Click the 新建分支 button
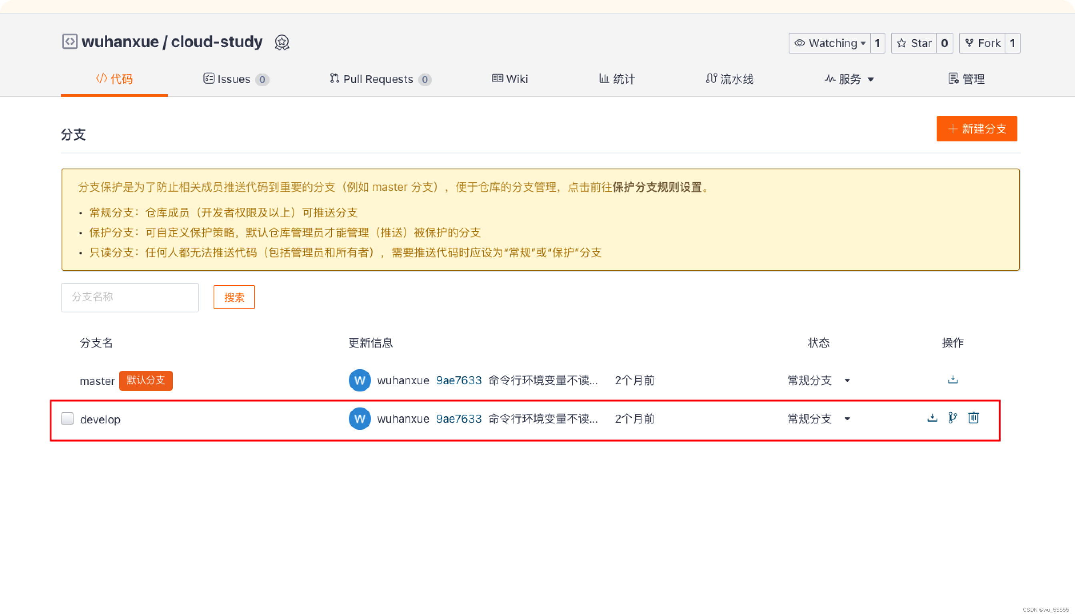This screenshot has height=616, width=1075. pos(976,129)
